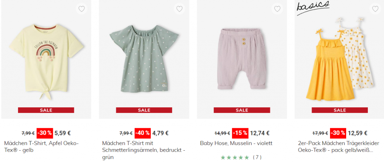Image resolution: width=384 pixels, height=163 pixels.
Task: Click the SALE banner on yellow T-shirt
Action: pos(46,110)
